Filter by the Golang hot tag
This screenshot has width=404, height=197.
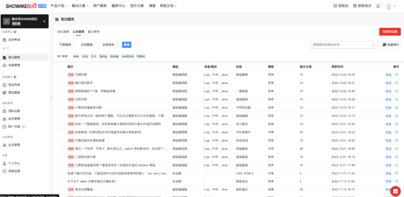click(114, 56)
